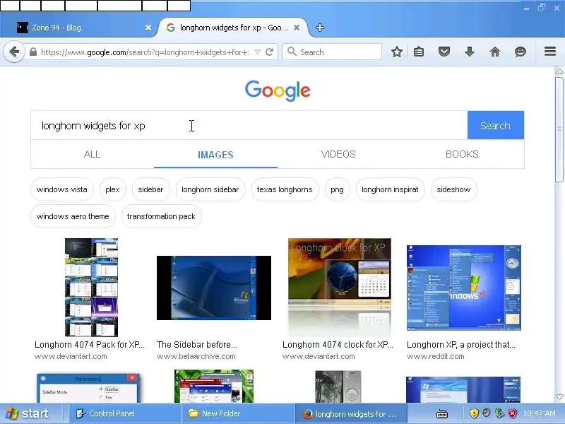Open Longhorn XP project thumbnail image
The image size is (565, 424).
464,288
